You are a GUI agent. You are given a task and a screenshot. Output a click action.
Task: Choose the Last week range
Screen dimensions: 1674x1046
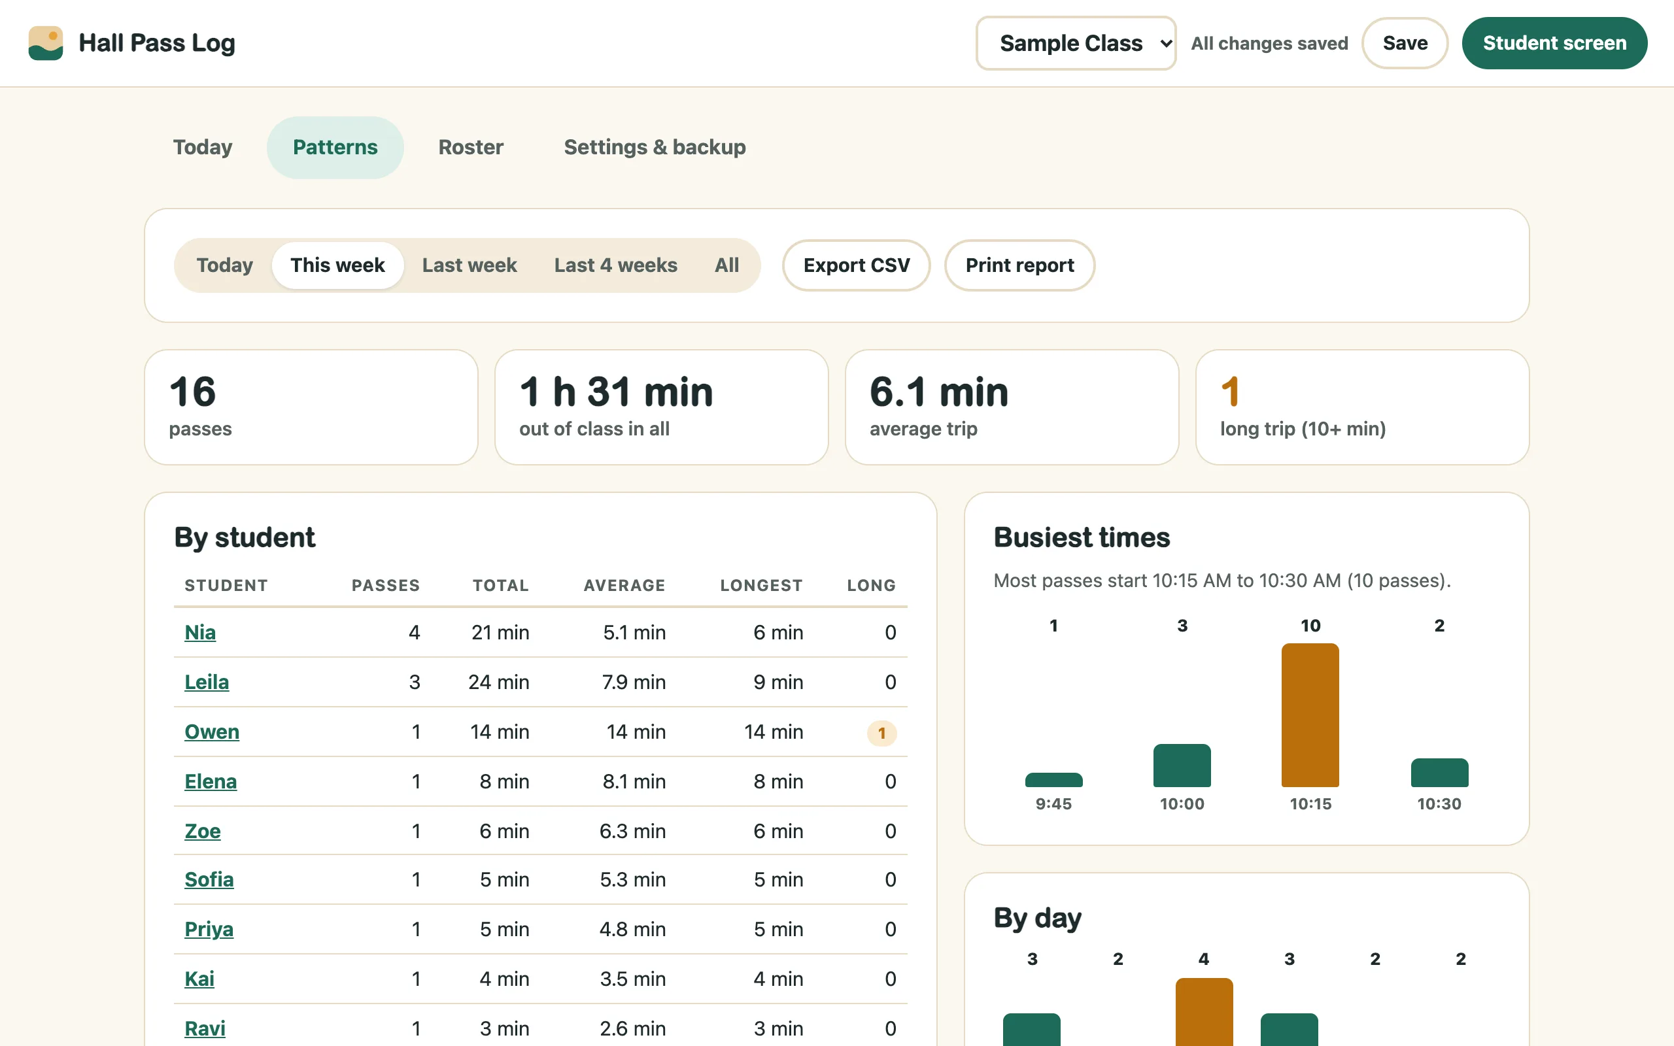click(469, 265)
